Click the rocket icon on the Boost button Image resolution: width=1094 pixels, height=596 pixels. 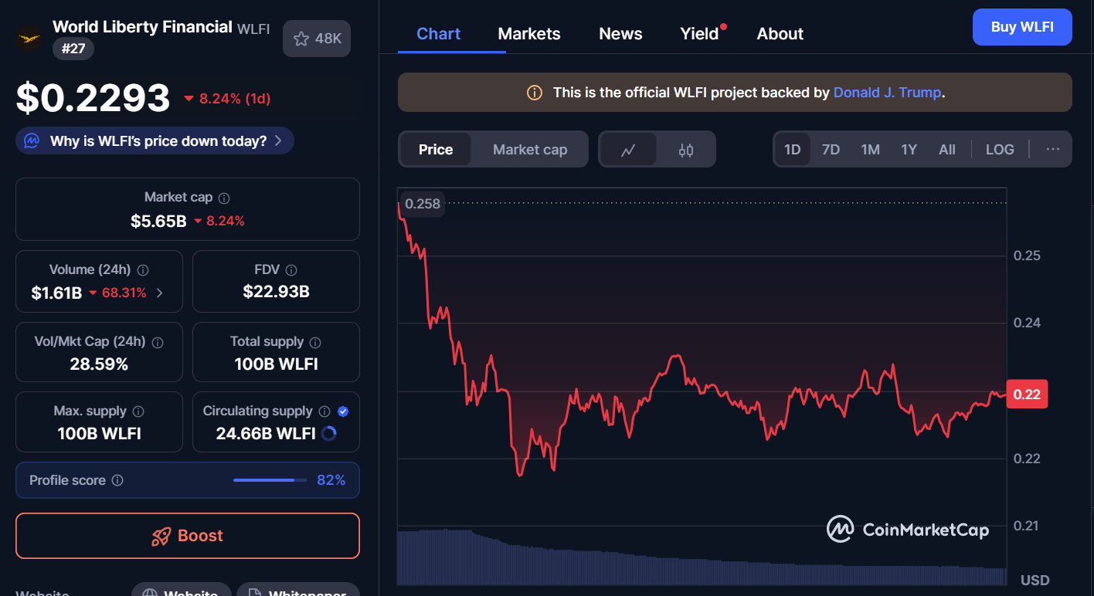161,537
